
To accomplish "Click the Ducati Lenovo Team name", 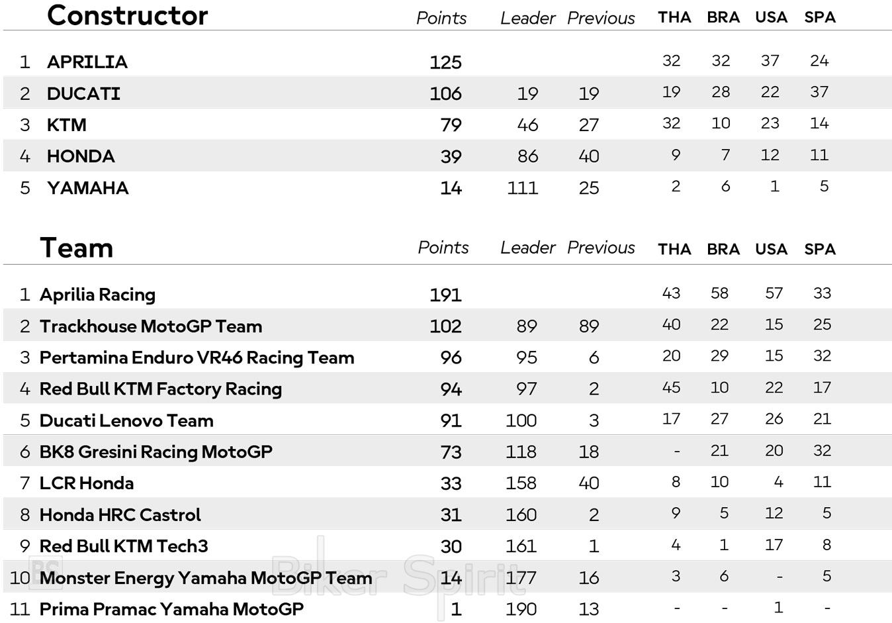I will click(x=126, y=420).
